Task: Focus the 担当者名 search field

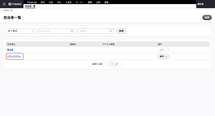Action: (57, 31)
